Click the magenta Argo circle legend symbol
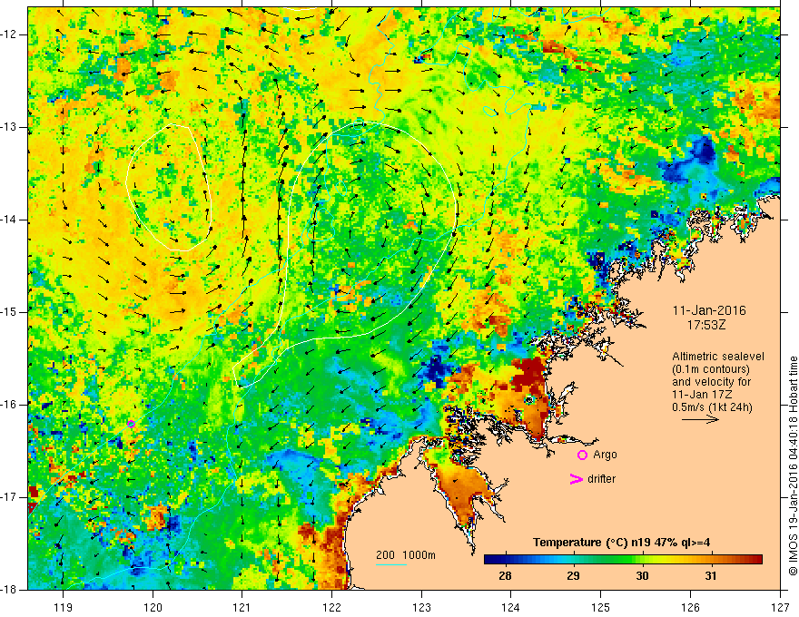The image size is (799, 617). [582, 455]
